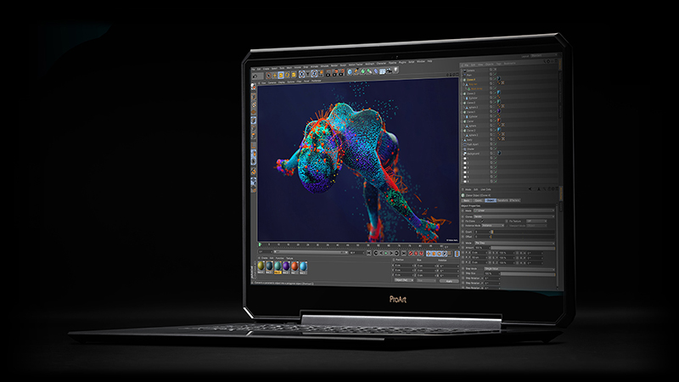The height and width of the screenshot is (382, 679).
Task: Select the orange material ball
Action: pyautogui.click(x=295, y=266)
